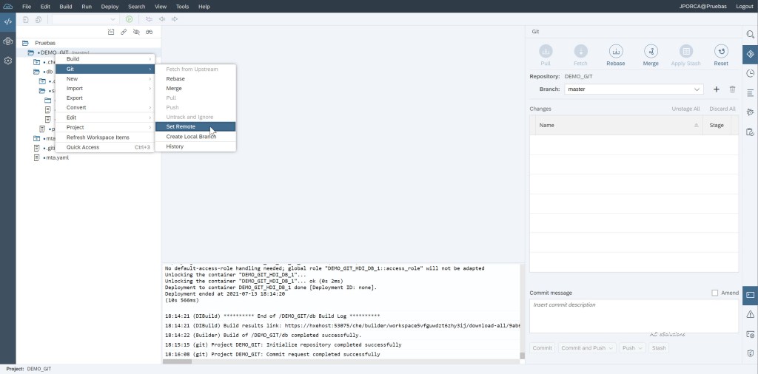758x374 pixels.
Task: Toggle show hidden files eye icon
Action: click(x=136, y=32)
